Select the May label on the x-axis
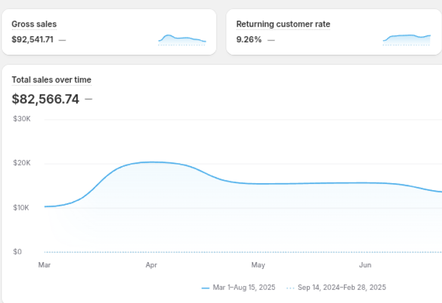This screenshot has width=442, height=303. [x=258, y=265]
